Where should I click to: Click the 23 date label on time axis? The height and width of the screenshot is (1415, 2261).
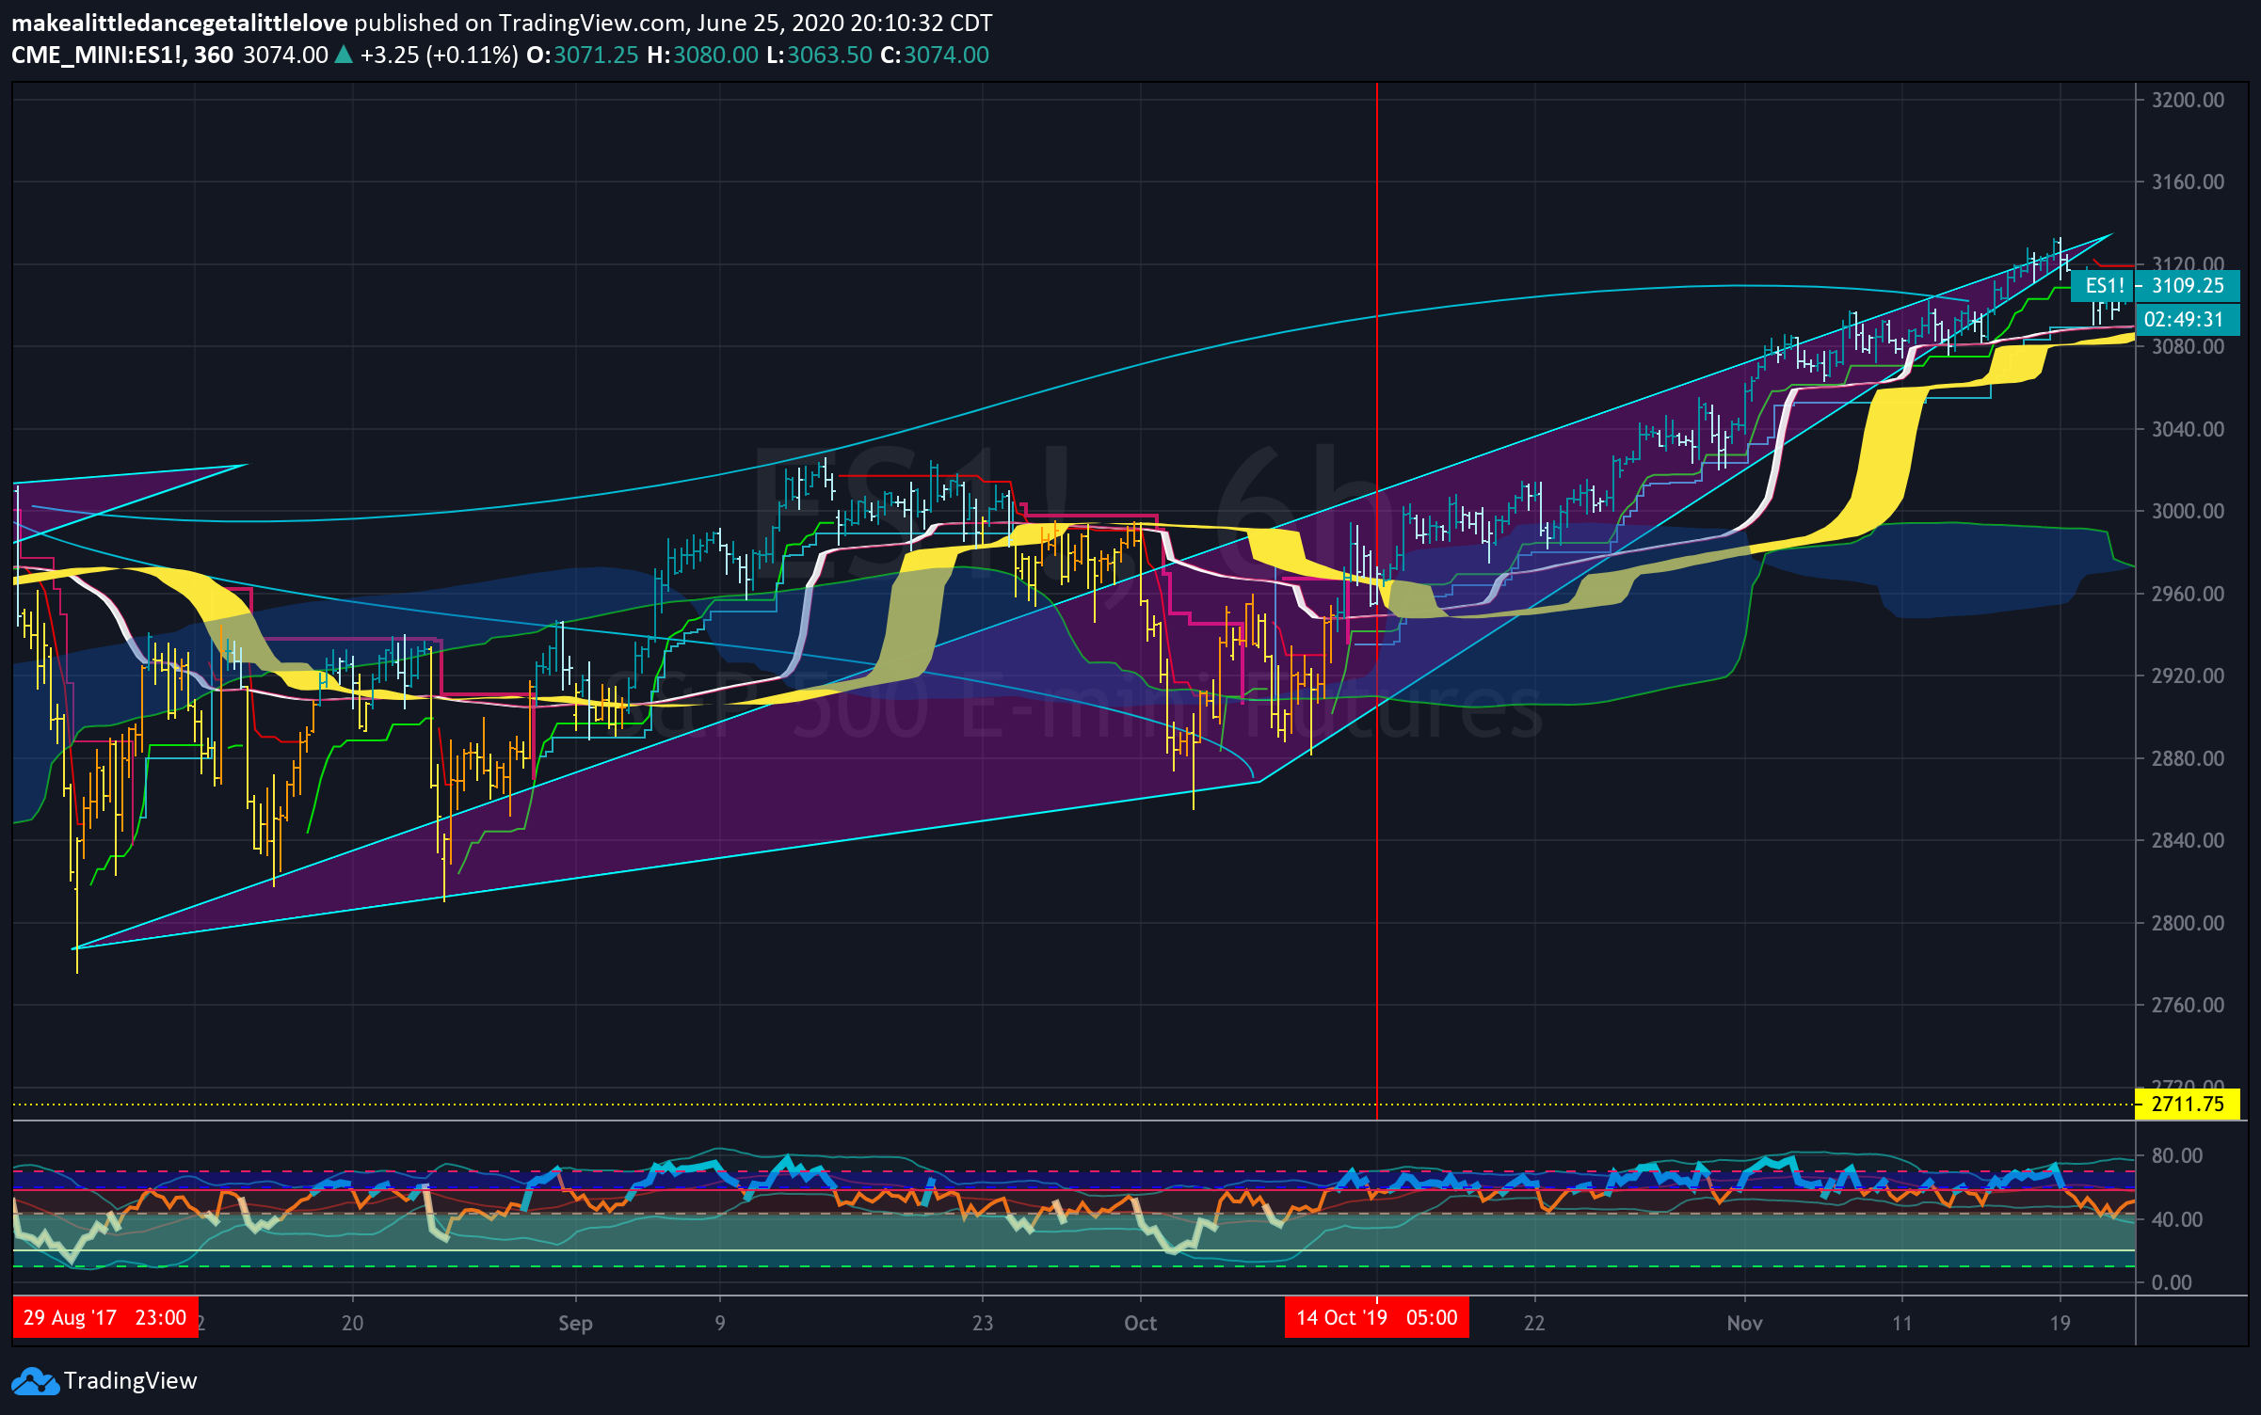[x=983, y=1323]
